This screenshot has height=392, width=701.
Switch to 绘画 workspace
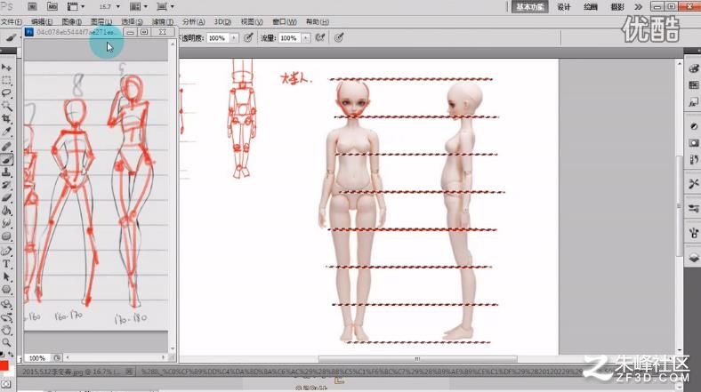point(591,7)
